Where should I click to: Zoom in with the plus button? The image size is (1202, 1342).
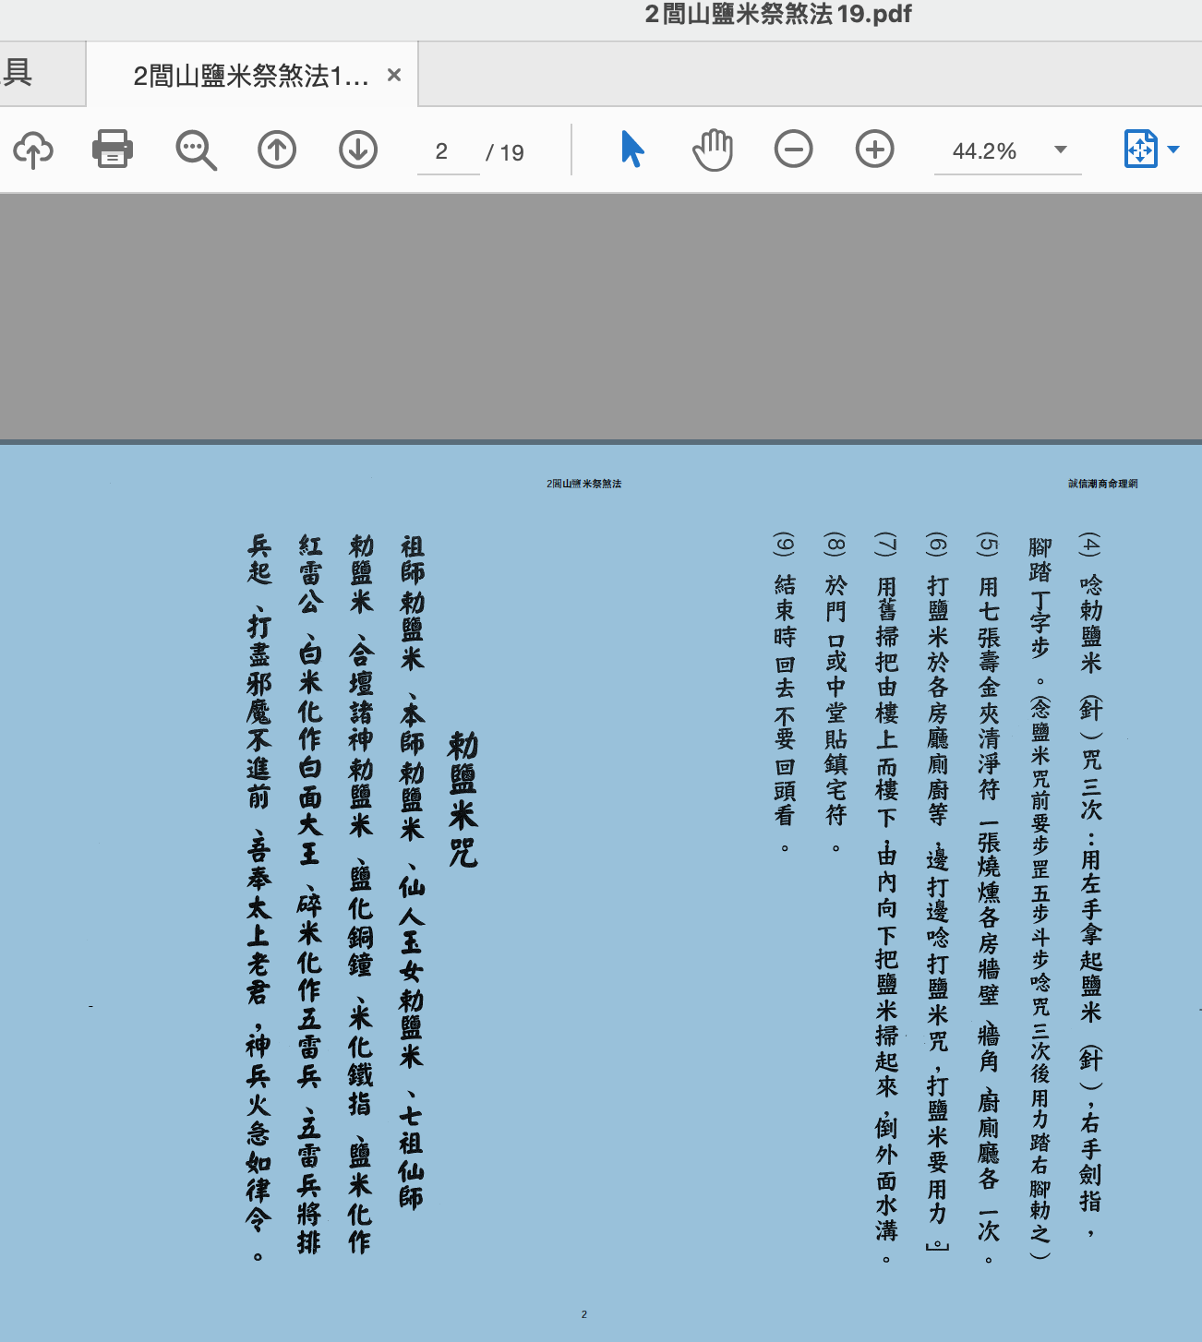tap(875, 149)
